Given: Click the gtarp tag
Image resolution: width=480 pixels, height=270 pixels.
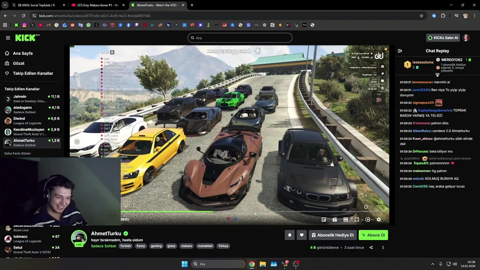Looking at the screenshot, I should [171, 246].
